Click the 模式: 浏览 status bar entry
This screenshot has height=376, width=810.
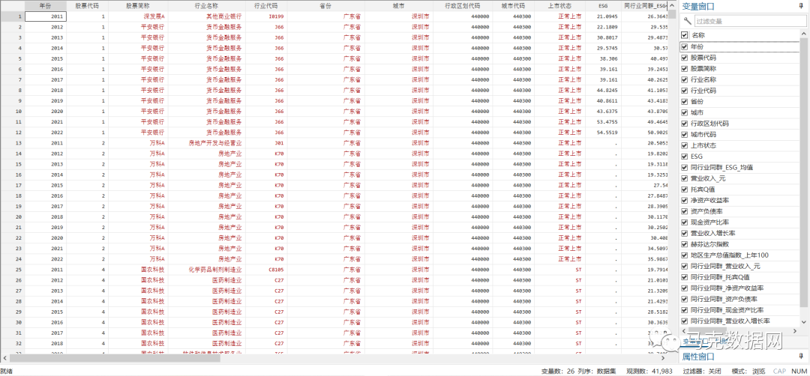pyautogui.click(x=748, y=371)
